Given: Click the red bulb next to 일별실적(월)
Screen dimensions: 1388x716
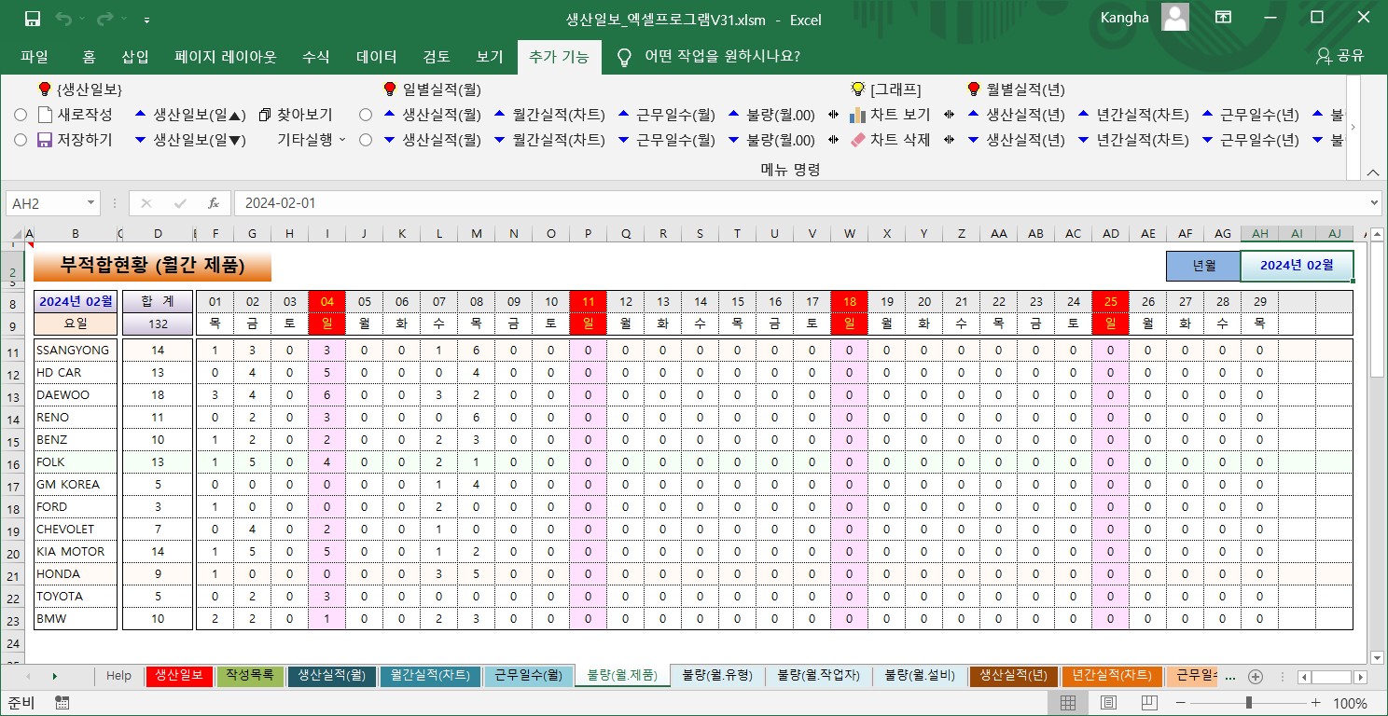Looking at the screenshot, I should [x=391, y=89].
